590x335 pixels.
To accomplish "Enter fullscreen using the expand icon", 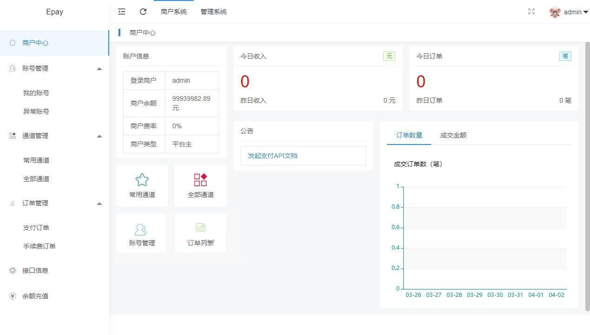I will 531,12.
